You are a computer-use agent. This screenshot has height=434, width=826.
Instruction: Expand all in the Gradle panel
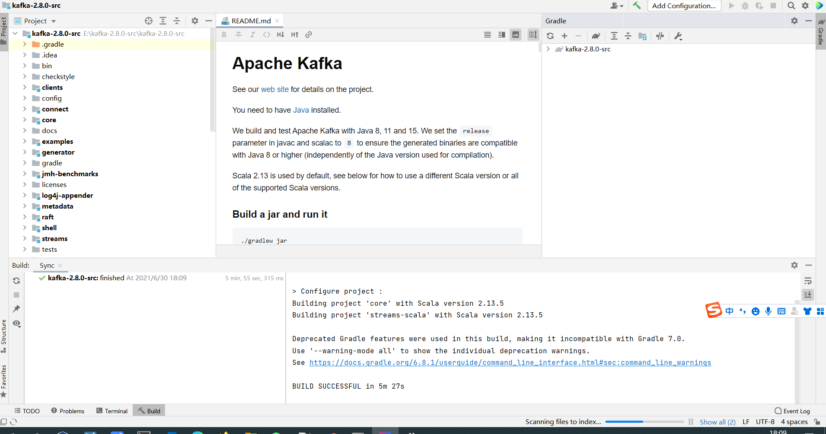point(614,36)
